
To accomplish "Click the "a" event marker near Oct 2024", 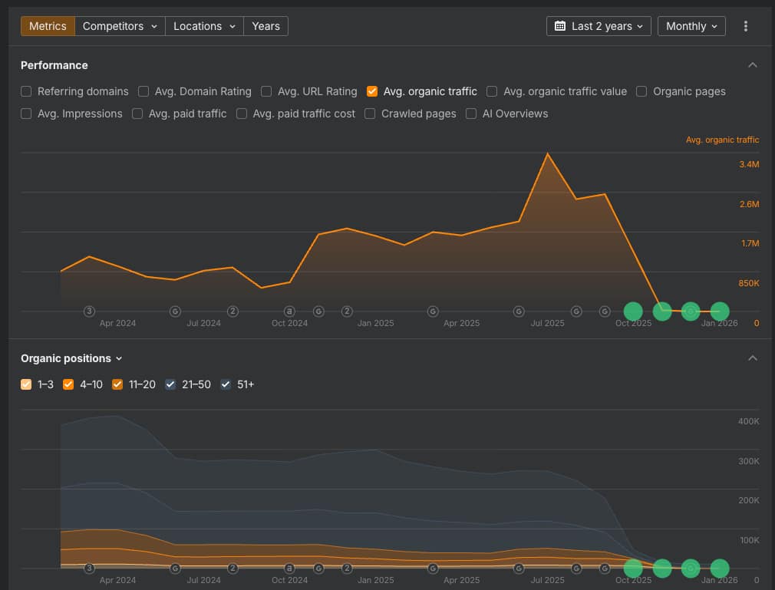I will pyautogui.click(x=289, y=311).
